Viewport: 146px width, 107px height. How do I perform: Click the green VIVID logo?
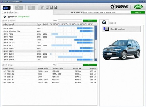(x=138, y=7)
